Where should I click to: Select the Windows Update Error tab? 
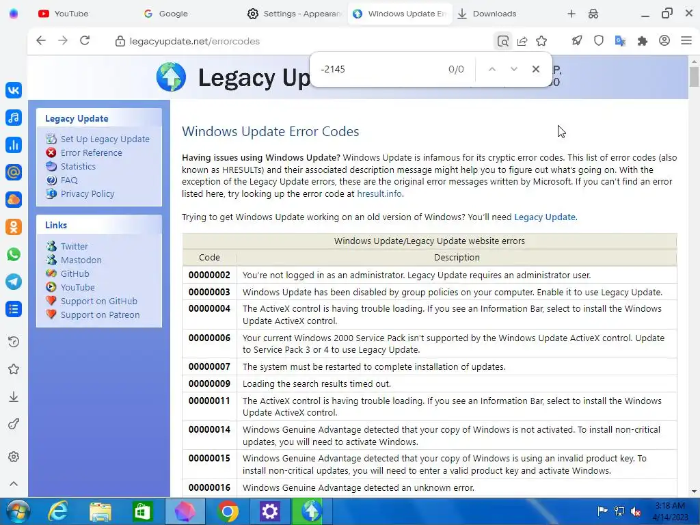click(399, 14)
